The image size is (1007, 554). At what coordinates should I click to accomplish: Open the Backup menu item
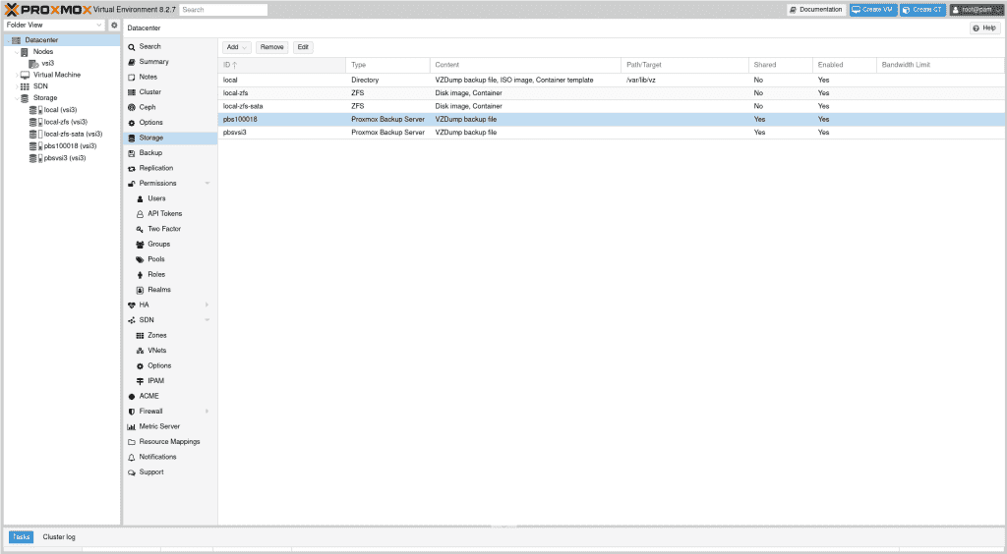click(x=150, y=153)
